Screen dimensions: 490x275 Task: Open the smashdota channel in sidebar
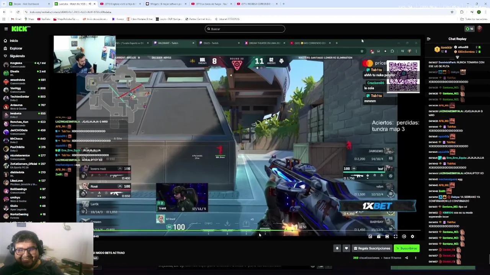pos(24,81)
